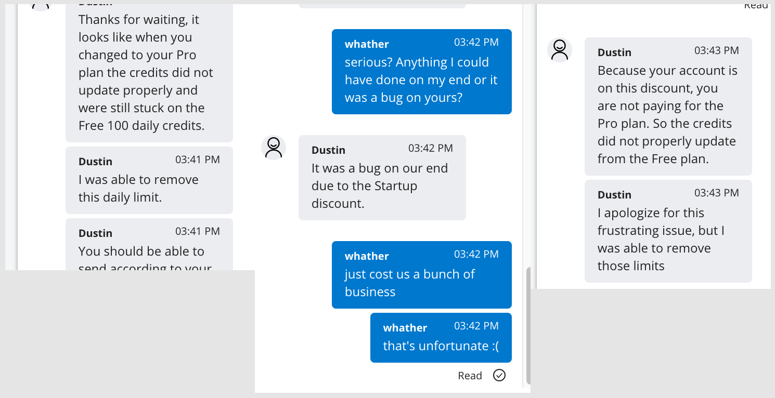The image size is (775, 398).
Task: Click the "remove this daily limit" message
Action: tap(149, 180)
